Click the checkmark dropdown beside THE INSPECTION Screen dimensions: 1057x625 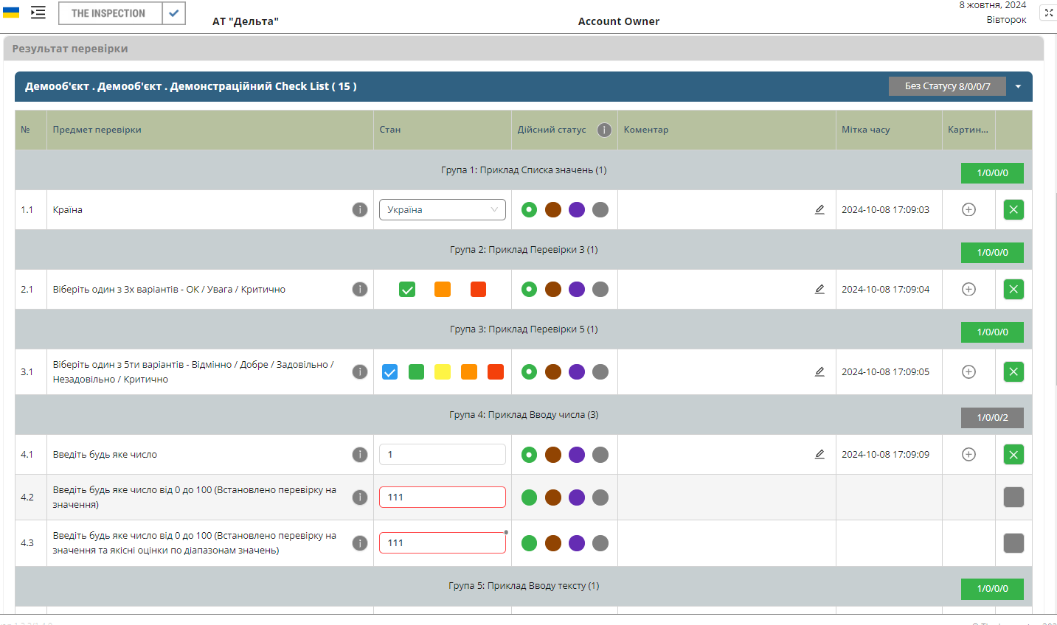(173, 13)
